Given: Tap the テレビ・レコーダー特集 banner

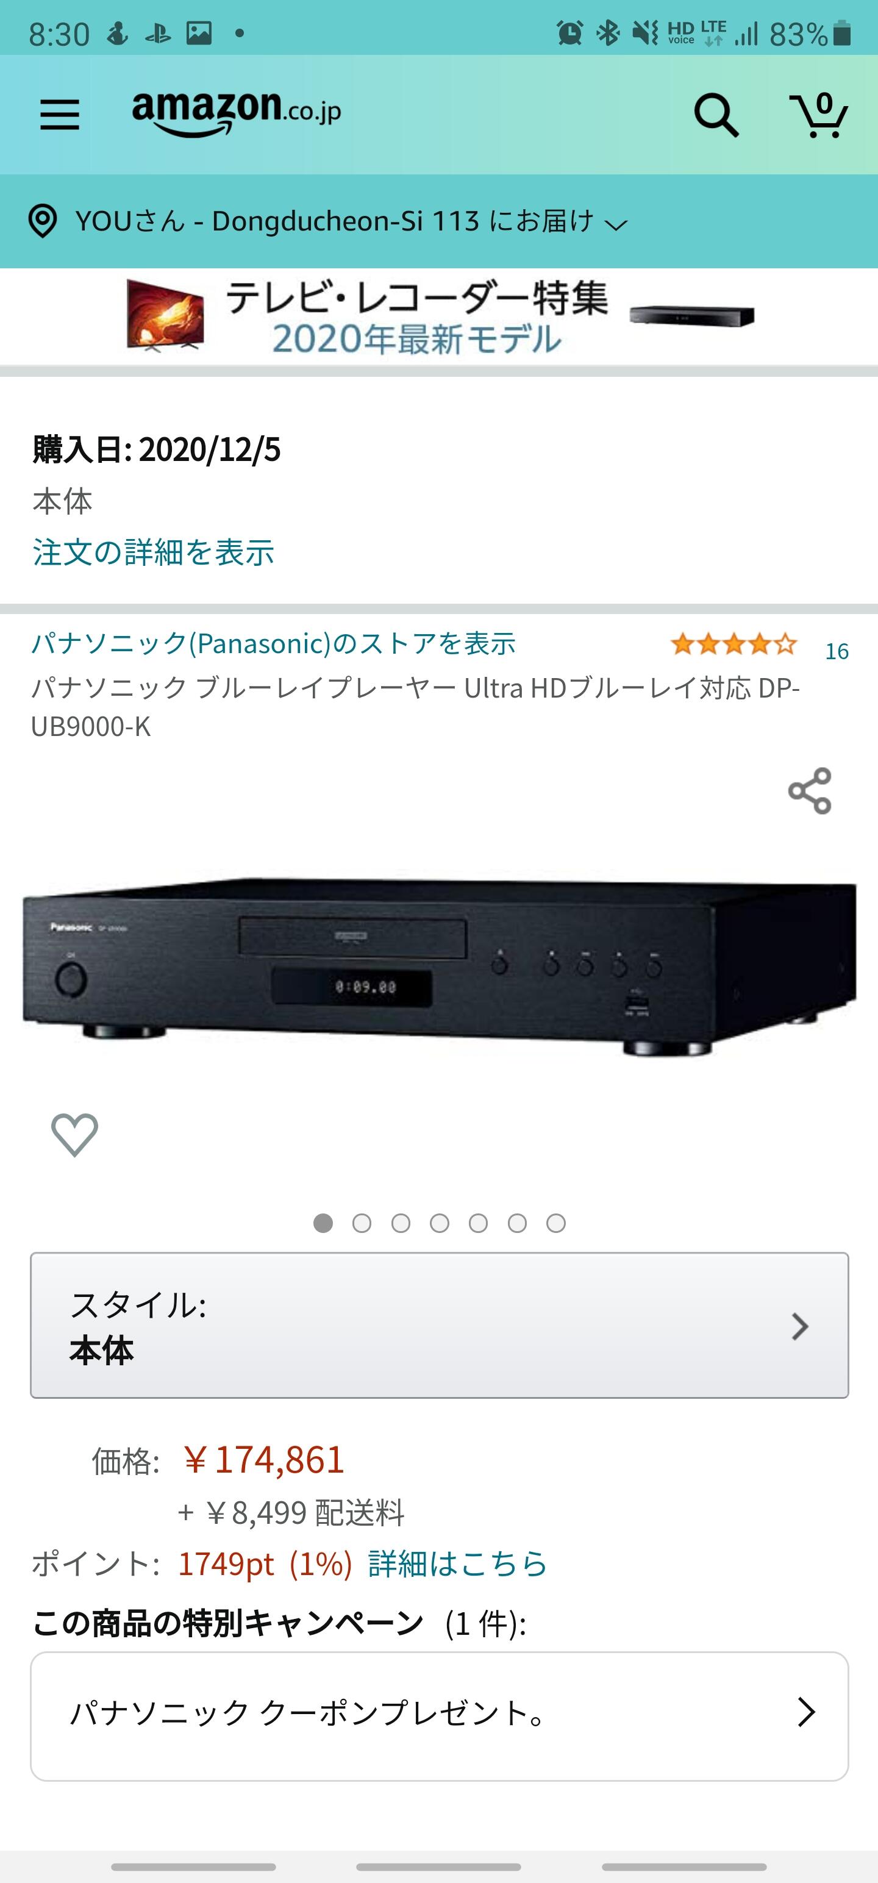Looking at the screenshot, I should coord(440,316).
